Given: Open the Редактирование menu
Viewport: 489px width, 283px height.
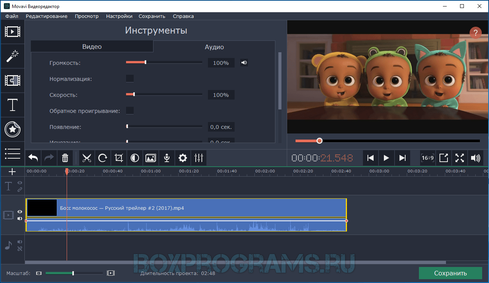Looking at the screenshot, I should [x=46, y=16].
